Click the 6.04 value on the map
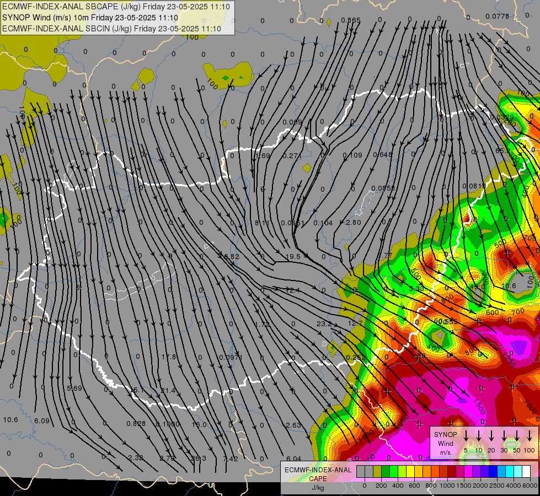Viewport: 540px width, 496px height. point(293,459)
